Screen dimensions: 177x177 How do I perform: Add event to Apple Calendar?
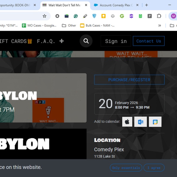tap(127, 122)
